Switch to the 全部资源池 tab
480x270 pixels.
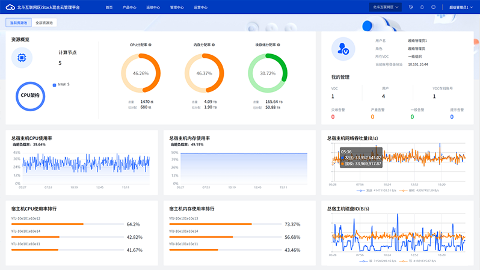[x=43, y=22]
